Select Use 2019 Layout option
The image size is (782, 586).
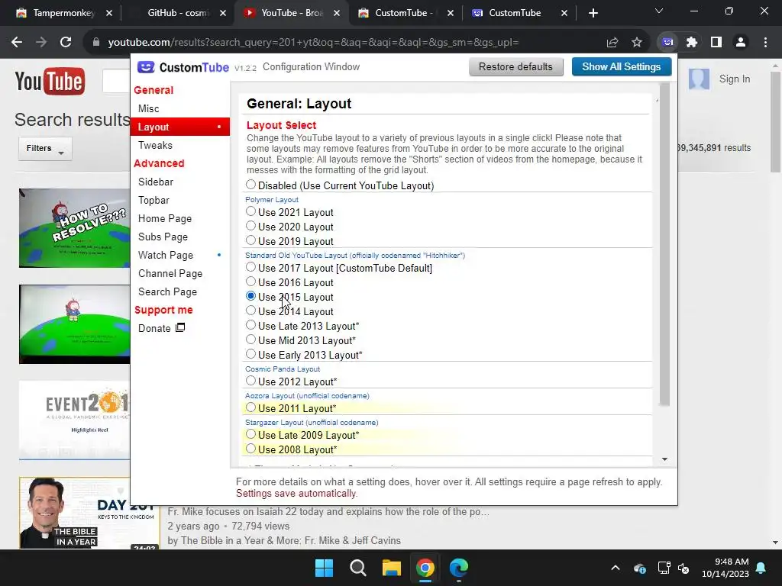[250, 240]
